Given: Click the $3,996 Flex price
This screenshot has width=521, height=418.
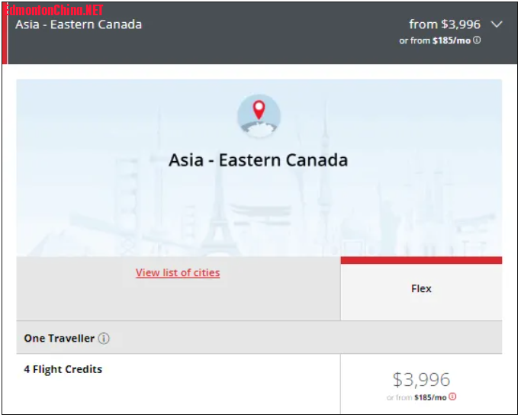Looking at the screenshot, I should click(x=421, y=379).
